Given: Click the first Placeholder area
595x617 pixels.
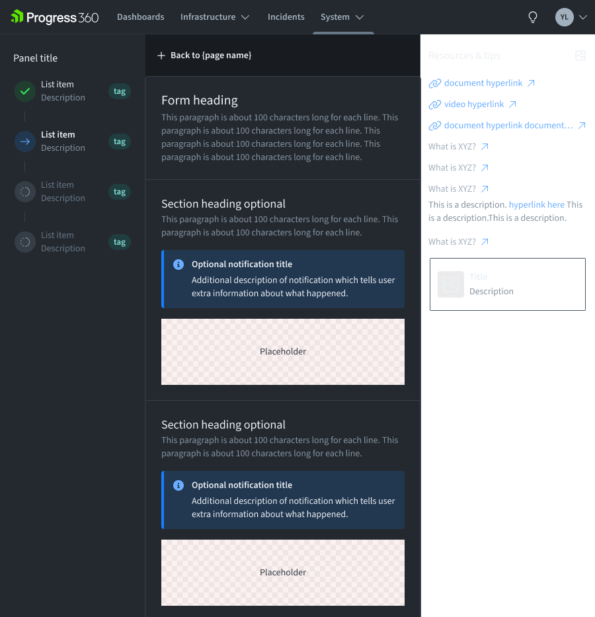Looking at the screenshot, I should pyautogui.click(x=283, y=352).
